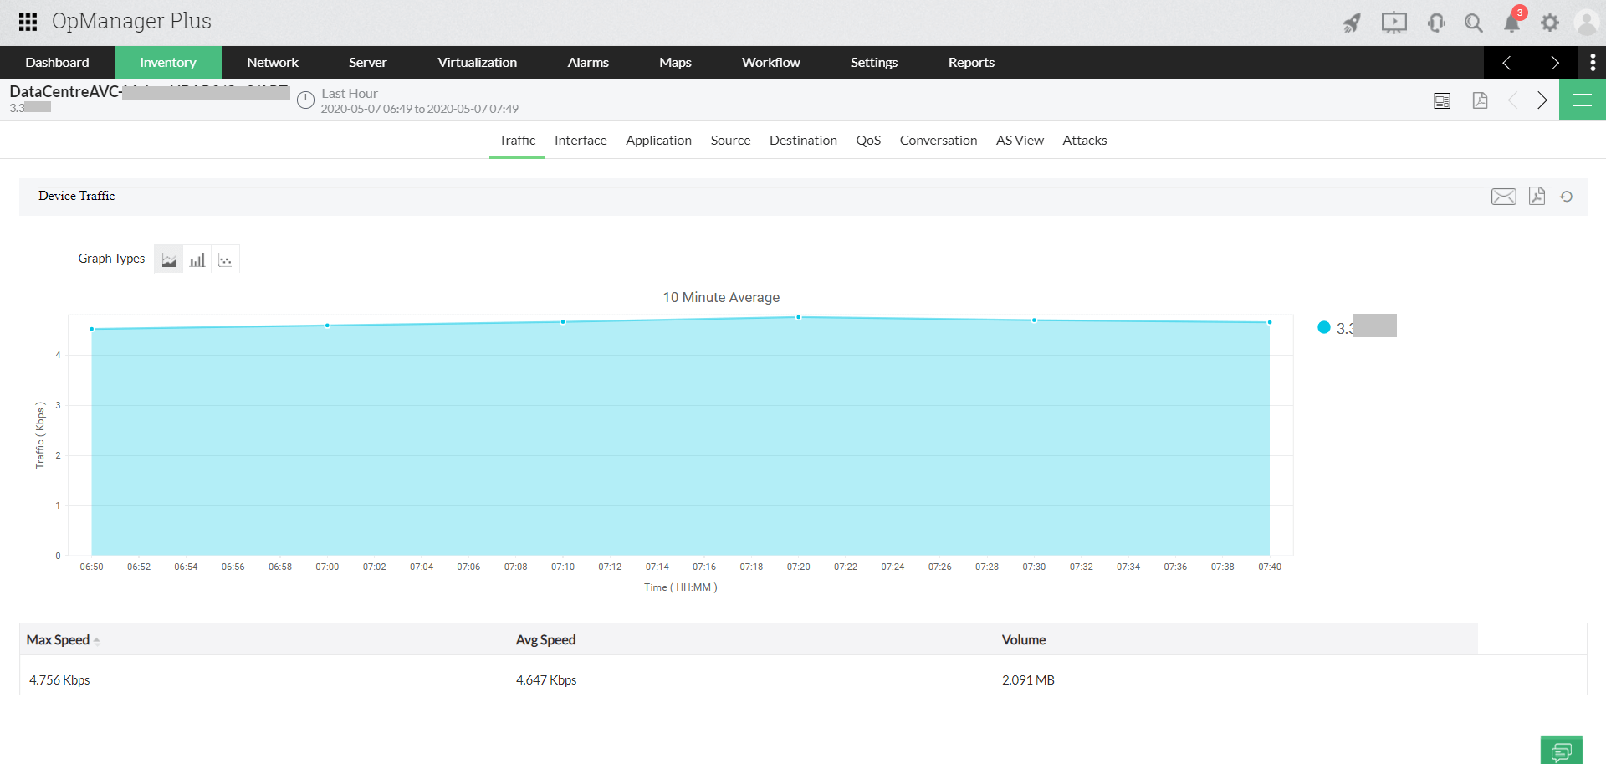This screenshot has height=764, width=1606.
Task: Open the three-dot overflow menu
Action: tap(1593, 62)
